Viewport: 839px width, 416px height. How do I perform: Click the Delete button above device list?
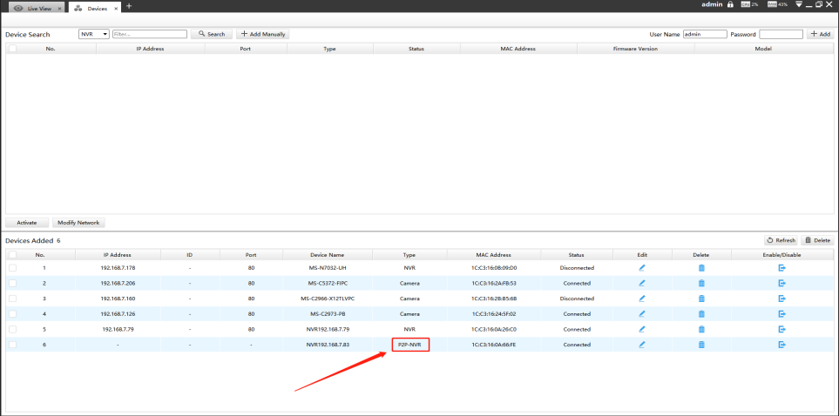point(817,240)
